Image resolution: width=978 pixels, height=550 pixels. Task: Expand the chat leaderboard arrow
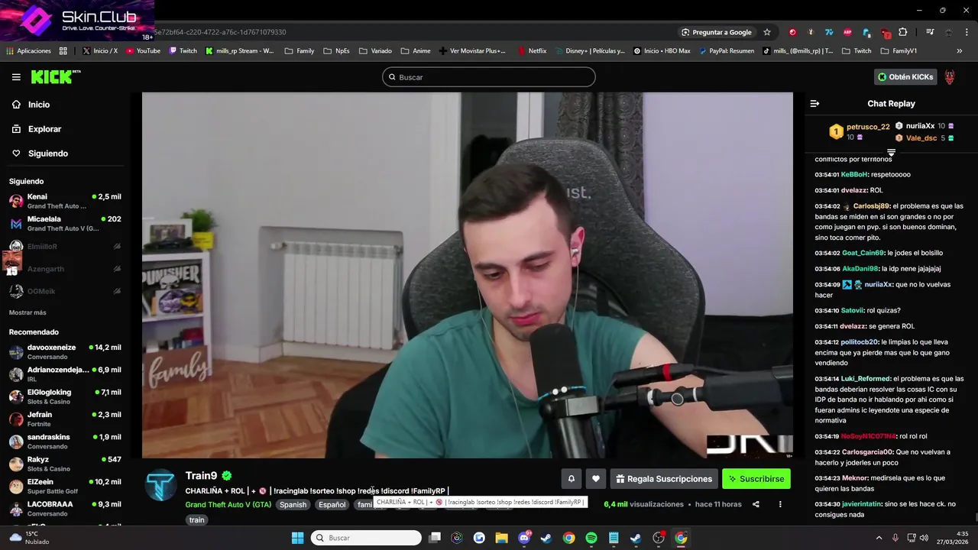pyautogui.click(x=891, y=153)
